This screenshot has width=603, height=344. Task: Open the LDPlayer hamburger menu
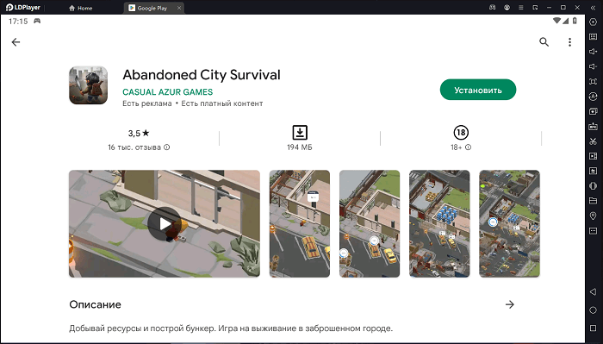pyautogui.click(x=520, y=7)
